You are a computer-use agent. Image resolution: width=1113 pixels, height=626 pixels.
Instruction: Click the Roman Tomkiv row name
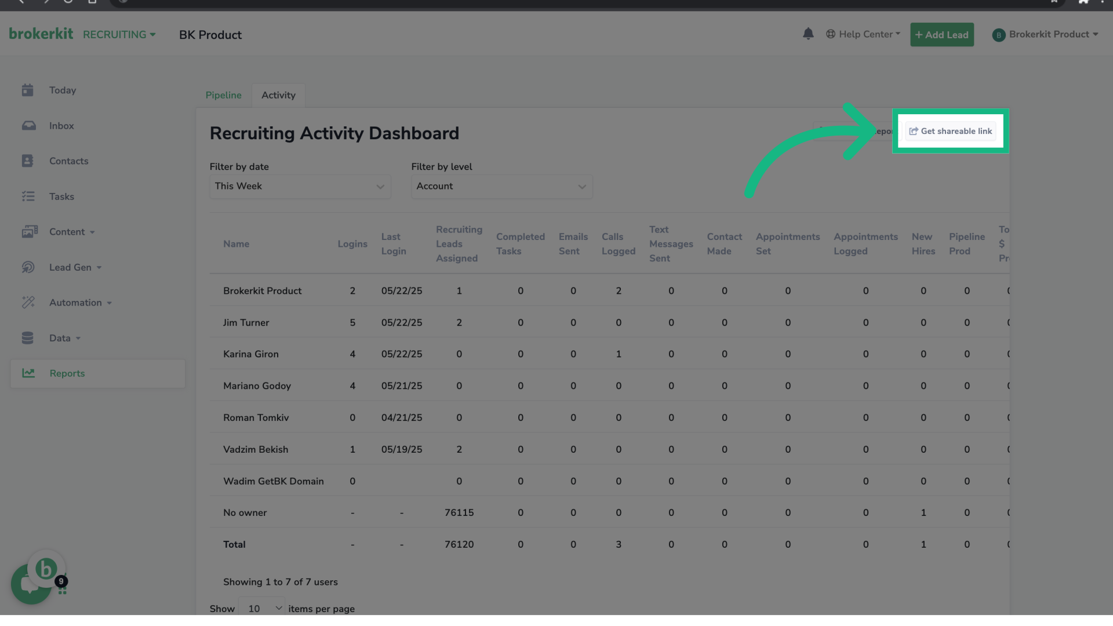(256, 418)
